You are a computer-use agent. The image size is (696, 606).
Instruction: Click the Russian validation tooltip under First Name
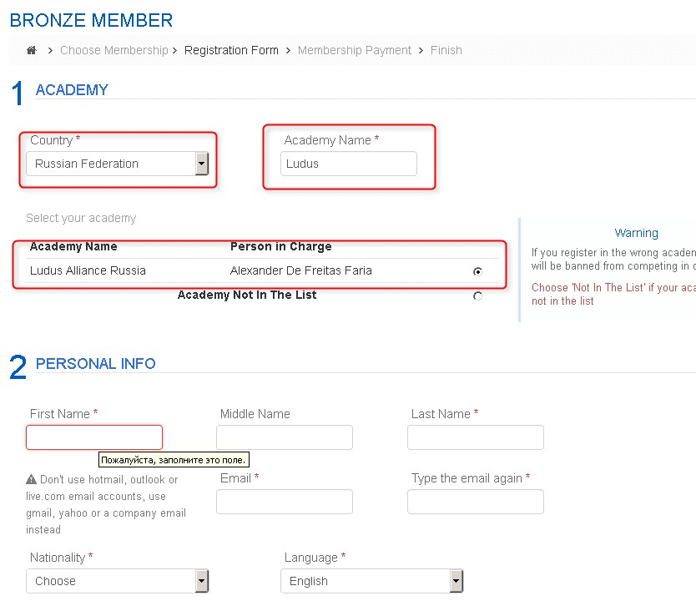coord(174,459)
